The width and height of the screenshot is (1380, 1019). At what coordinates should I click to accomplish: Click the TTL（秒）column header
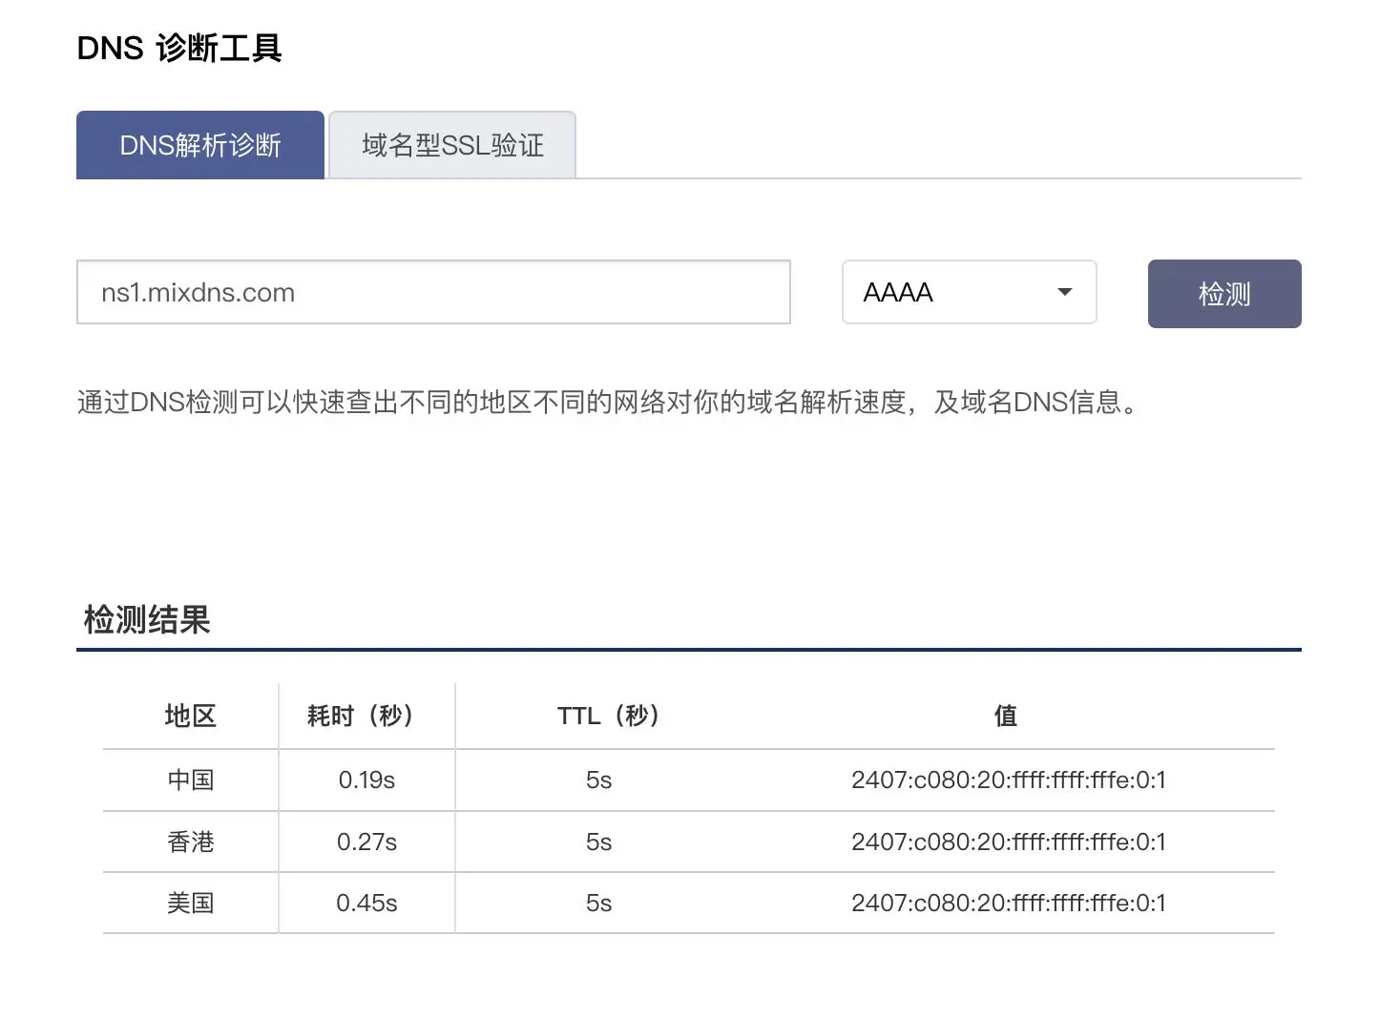coord(609,716)
